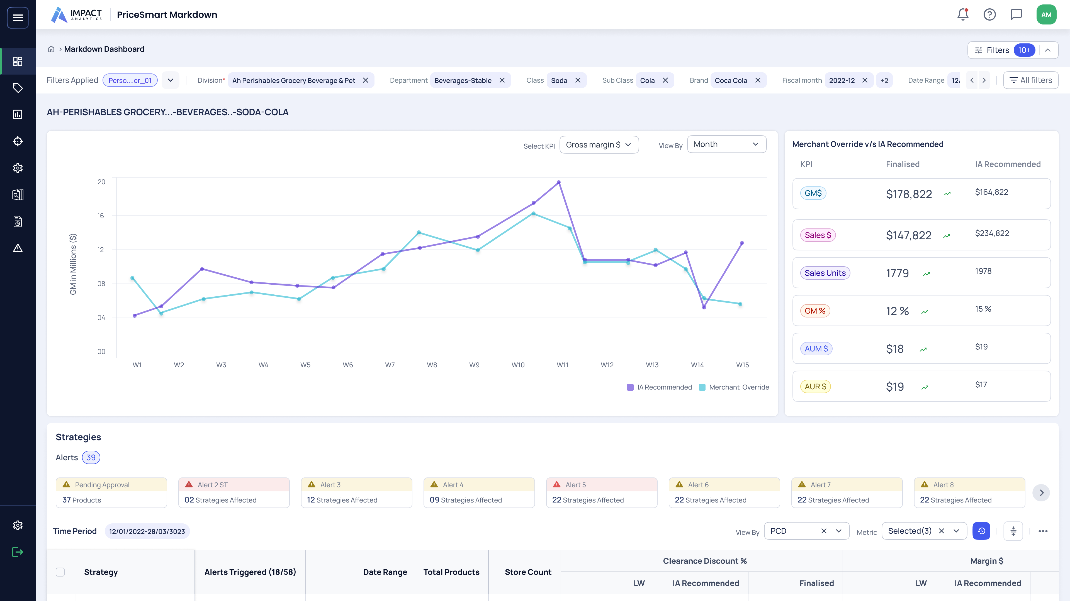Click the hamburger menu icon
The image size is (1070, 601).
[x=18, y=18]
